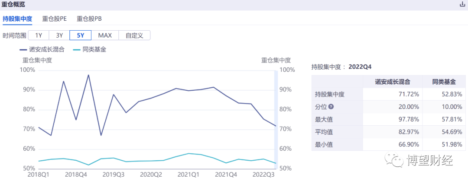Image resolution: width=468 pixels, height=181 pixels.
Task: Switch to the 重仓股PB tab
Action: pyautogui.click(x=89, y=19)
